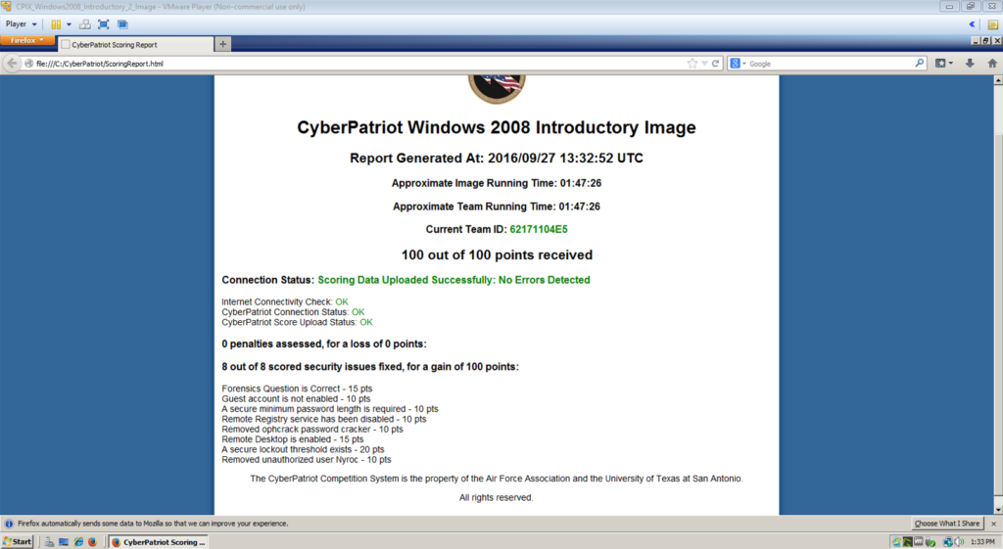1003x549 pixels.
Task: Dismiss the Mozilla data notification bar
Action: tap(993, 524)
